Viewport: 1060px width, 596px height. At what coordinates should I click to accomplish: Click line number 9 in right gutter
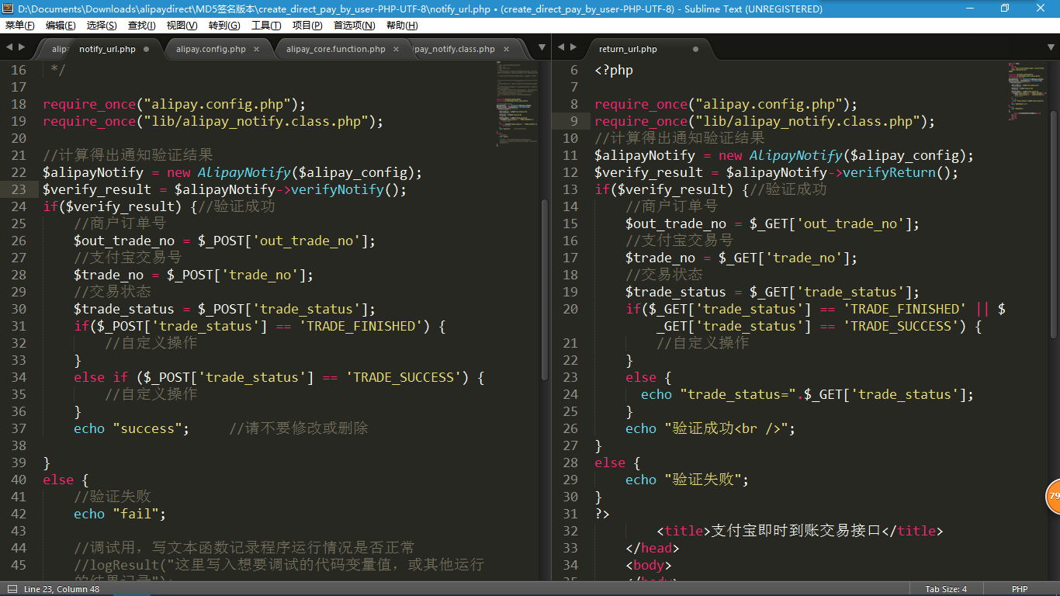click(x=574, y=121)
